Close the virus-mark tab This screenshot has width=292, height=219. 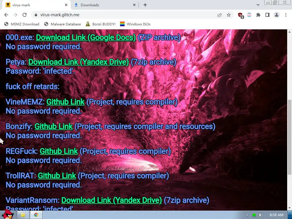(x=66, y=5)
